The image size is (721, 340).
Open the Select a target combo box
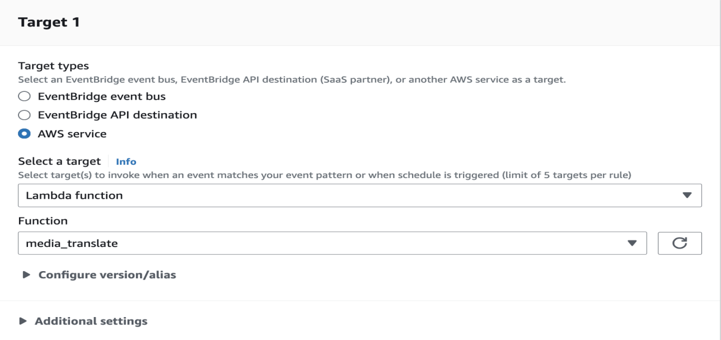tap(359, 195)
